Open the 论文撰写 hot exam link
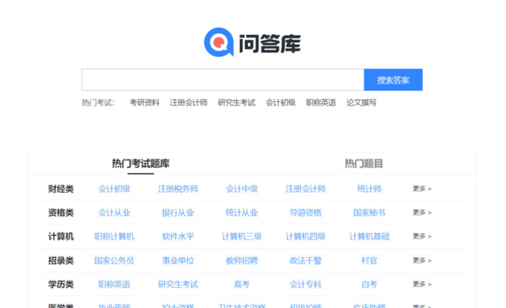Image resolution: width=506 pixels, height=308 pixels. click(361, 102)
